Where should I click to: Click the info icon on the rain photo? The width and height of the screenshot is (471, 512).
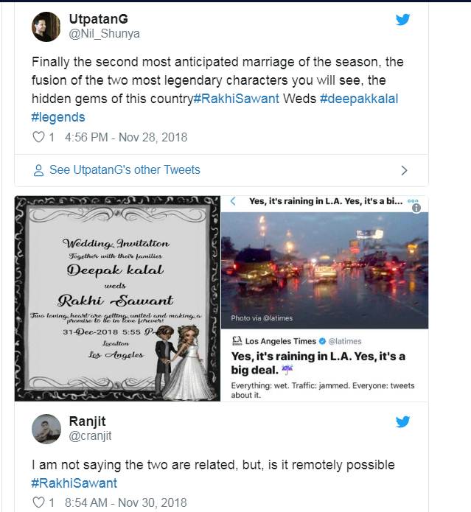(416, 208)
